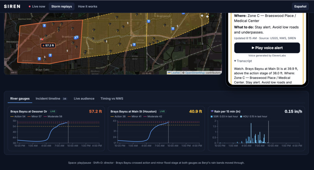Click LIVE badge next to Main St gauge
Screen dimensions: 314x170
[x=162, y=111]
